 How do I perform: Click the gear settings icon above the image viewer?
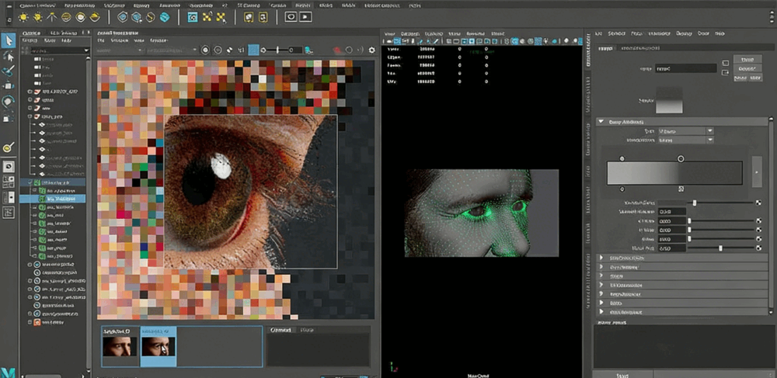point(371,50)
